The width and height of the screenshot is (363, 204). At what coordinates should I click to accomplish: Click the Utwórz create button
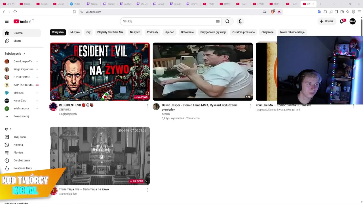pyautogui.click(x=326, y=21)
